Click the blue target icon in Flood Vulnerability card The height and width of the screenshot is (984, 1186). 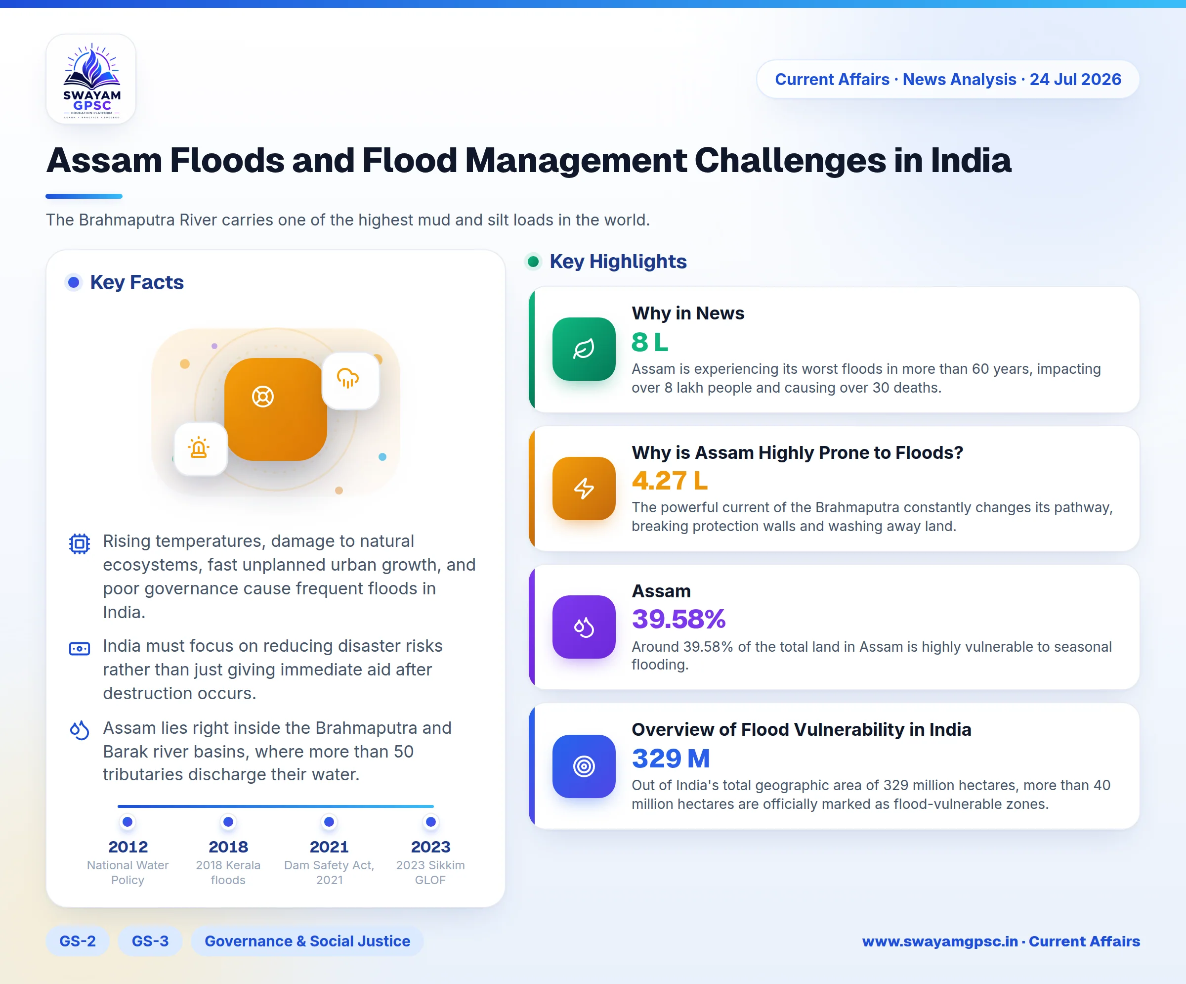[584, 766]
